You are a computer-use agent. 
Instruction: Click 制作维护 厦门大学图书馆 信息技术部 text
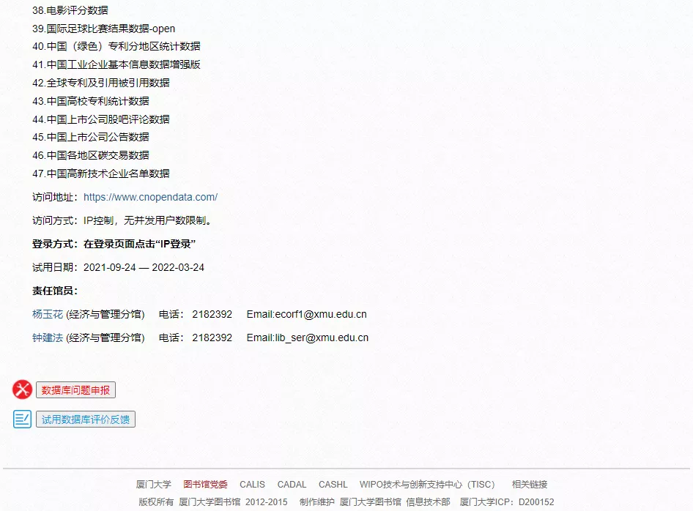(375, 502)
